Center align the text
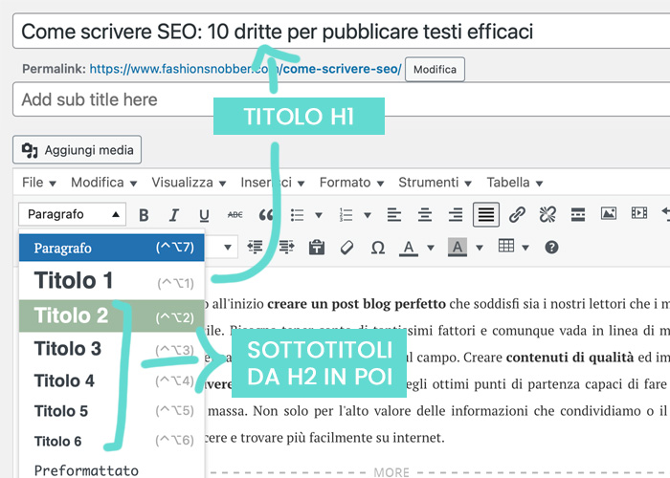This screenshot has height=478, width=670. (x=425, y=215)
